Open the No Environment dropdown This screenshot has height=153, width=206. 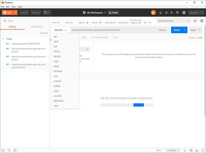click(174, 21)
